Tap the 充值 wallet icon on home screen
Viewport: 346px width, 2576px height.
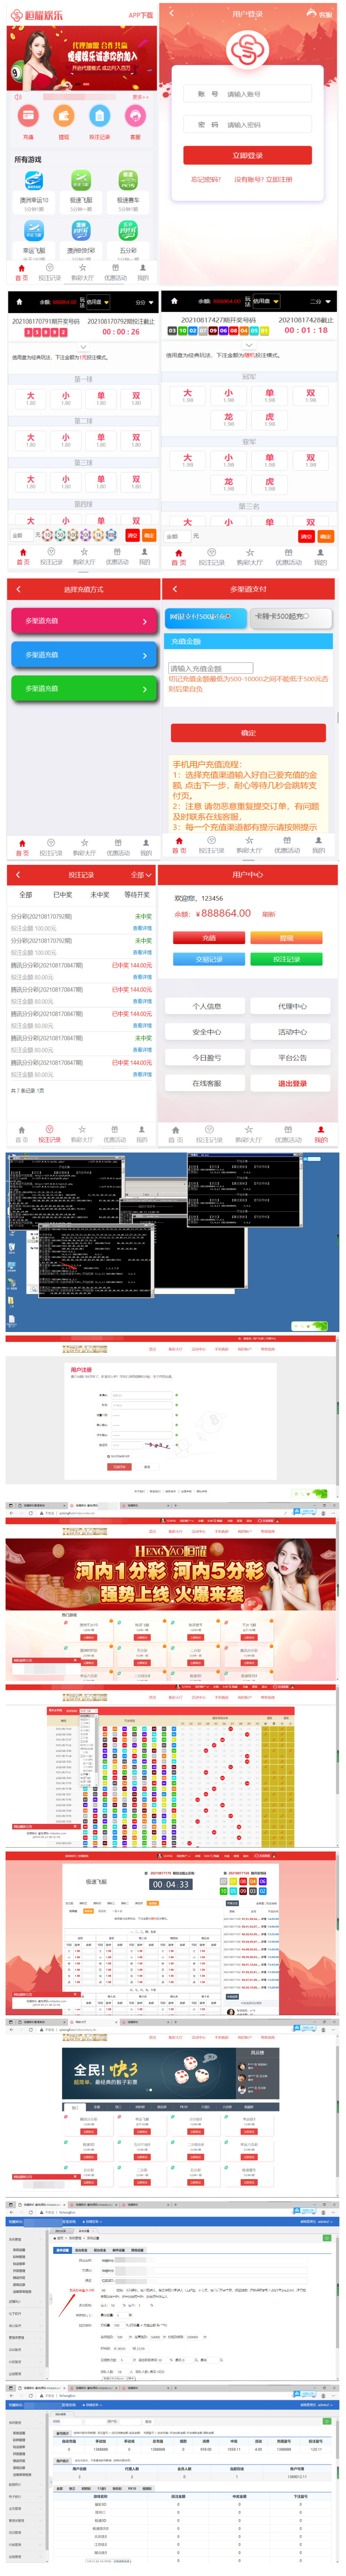point(28,116)
